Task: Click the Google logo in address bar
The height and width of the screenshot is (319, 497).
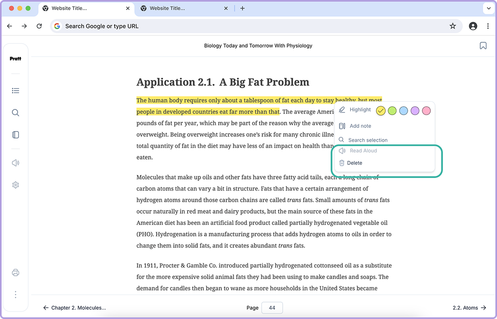Action: point(57,26)
